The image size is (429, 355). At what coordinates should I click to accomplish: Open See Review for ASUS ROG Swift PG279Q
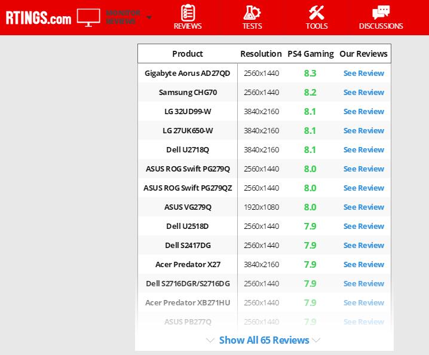coord(364,169)
